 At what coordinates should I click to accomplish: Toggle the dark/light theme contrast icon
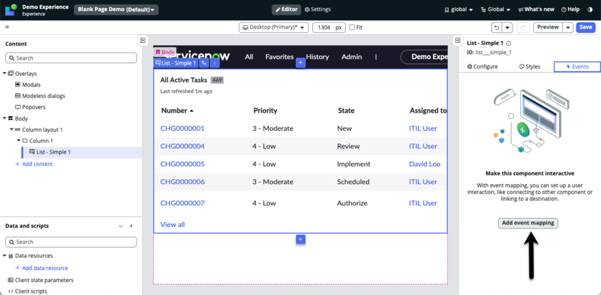[589, 10]
